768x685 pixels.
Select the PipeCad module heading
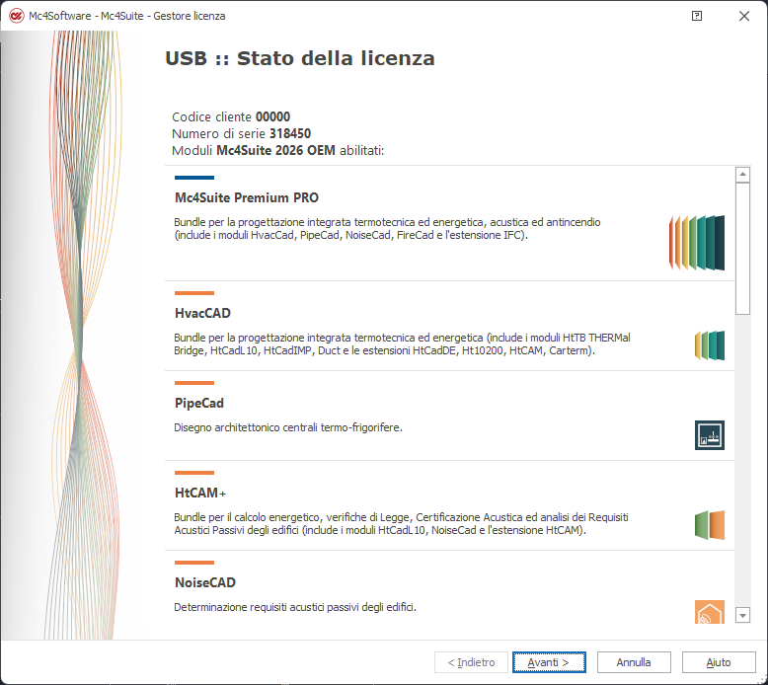pyautogui.click(x=198, y=403)
